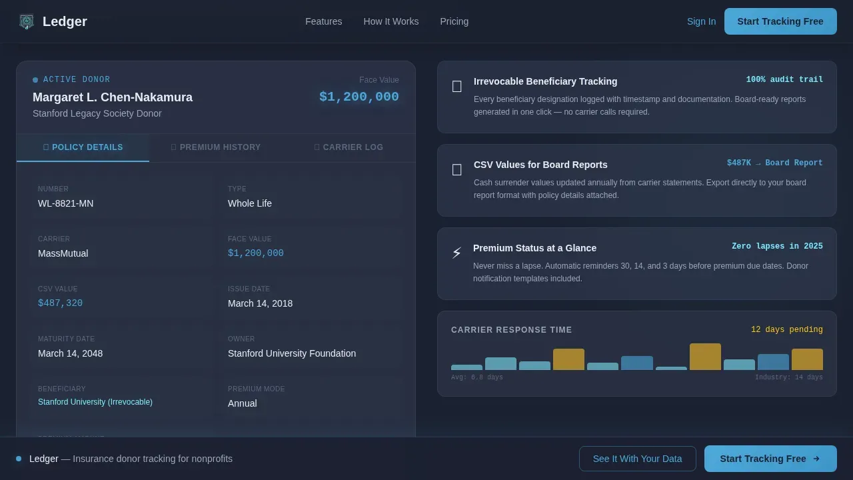Click the Active Donor status dot
The image size is (853, 480).
[x=35, y=80]
